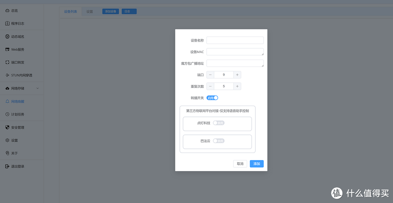Screen dimensions: 393x203
Task: Click the 添加设备 button
Action: tap(111, 12)
